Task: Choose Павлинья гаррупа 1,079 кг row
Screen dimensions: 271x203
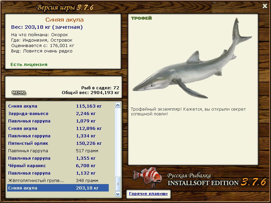Action: click(x=58, y=121)
